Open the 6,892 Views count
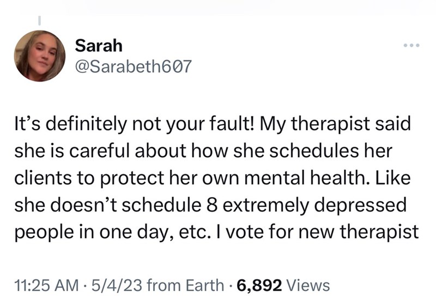436x308 pixels. click(283, 286)
